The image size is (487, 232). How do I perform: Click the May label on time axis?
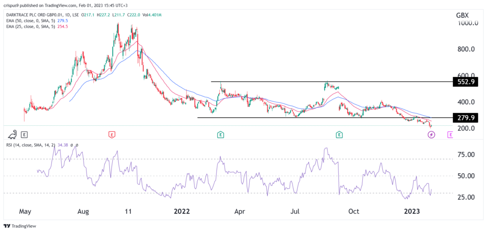26,212
